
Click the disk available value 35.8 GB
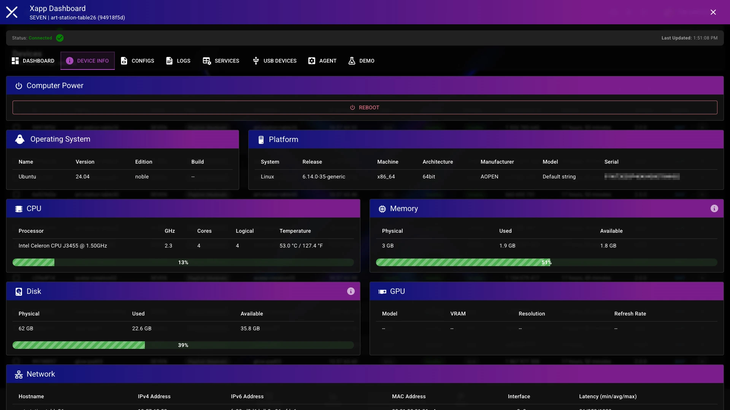point(250,328)
